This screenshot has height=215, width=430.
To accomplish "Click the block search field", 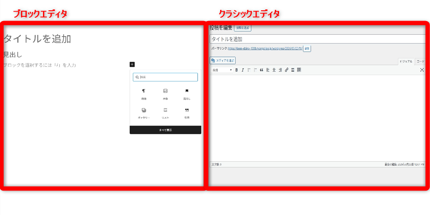I will (x=166, y=77).
